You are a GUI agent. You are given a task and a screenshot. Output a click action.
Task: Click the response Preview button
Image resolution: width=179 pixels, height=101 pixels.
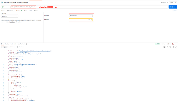pyautogui.click(x=12, y=47)
